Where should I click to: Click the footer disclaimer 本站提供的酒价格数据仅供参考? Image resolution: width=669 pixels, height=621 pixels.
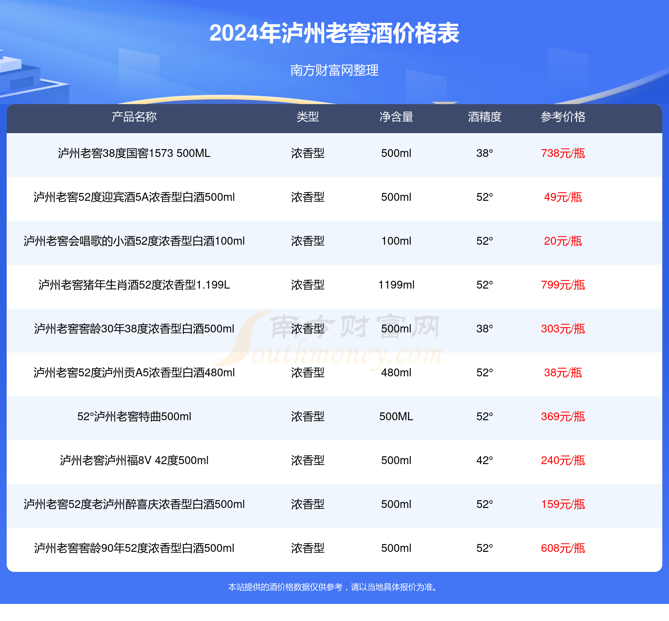[285, 587]
